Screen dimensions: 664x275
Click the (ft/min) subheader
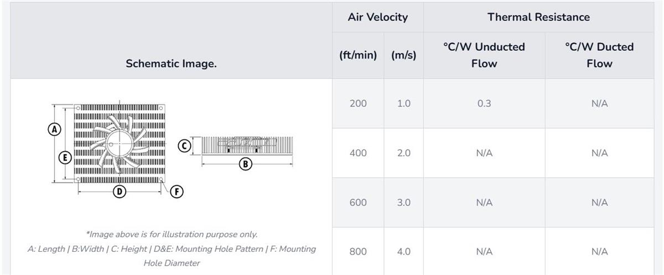coord(358,55)
